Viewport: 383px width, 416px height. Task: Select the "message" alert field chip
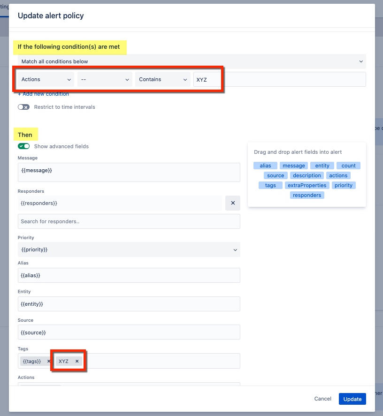point(293,166)
